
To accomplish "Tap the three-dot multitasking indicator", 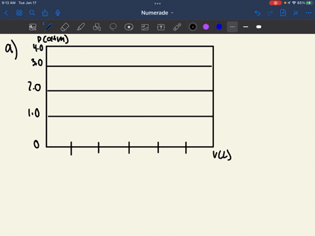I will pos(157,3).
